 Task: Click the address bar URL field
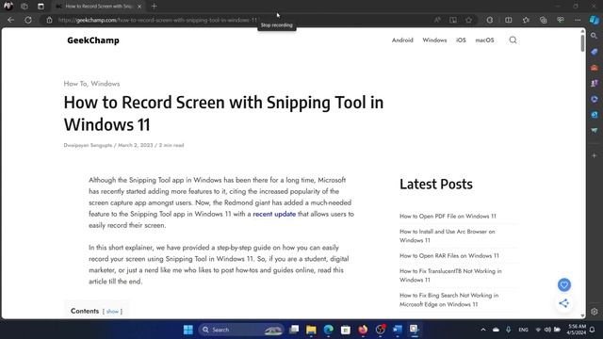238,20
